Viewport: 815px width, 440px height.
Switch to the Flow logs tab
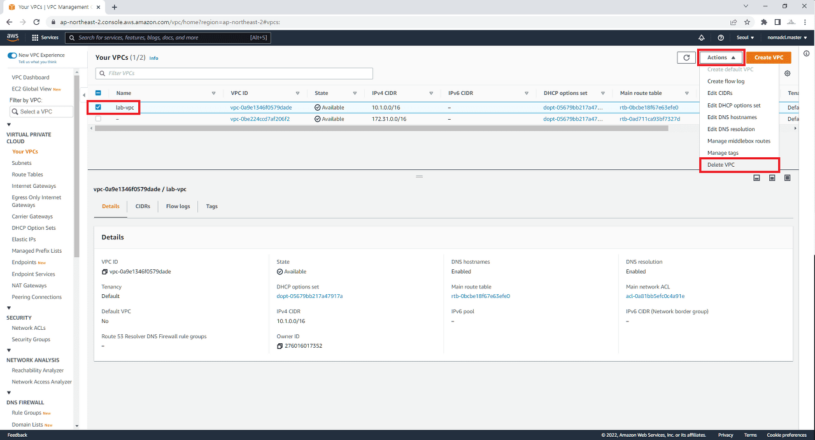pyautogui.click(x=178, y=206)
